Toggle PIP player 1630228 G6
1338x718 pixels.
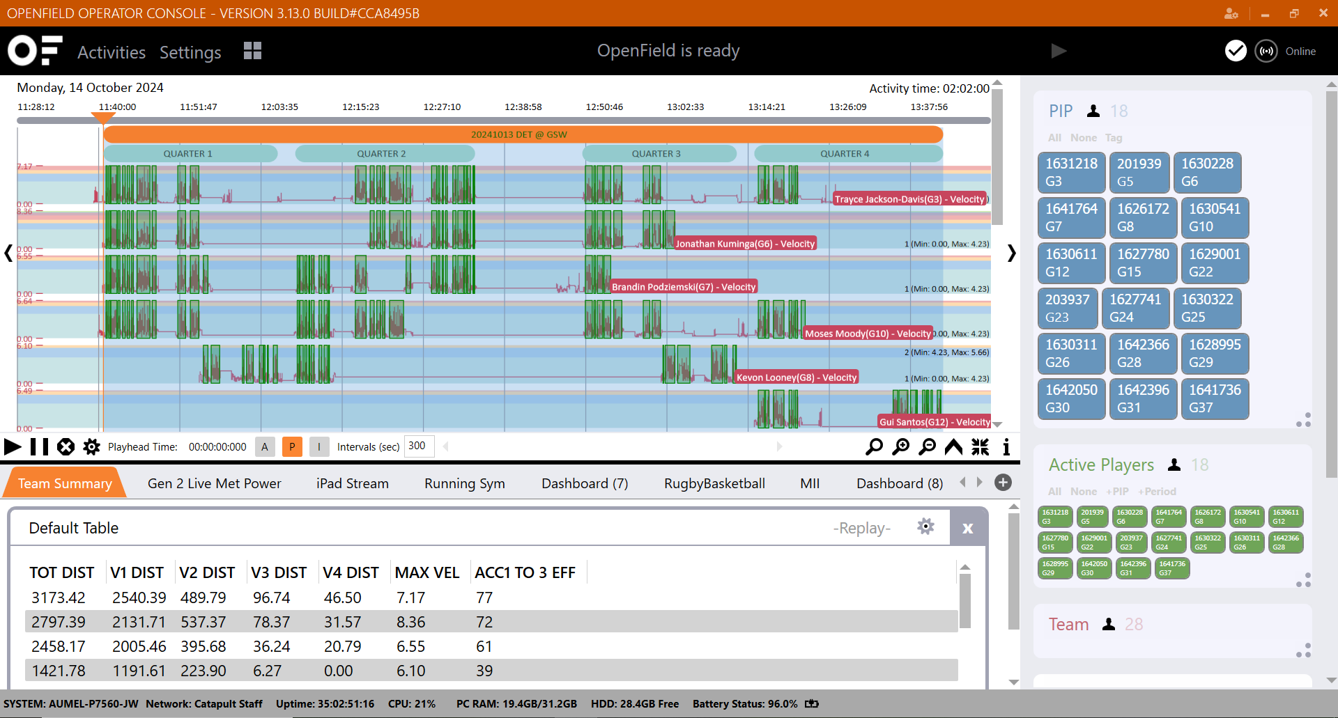click(x=1208, y=172)
